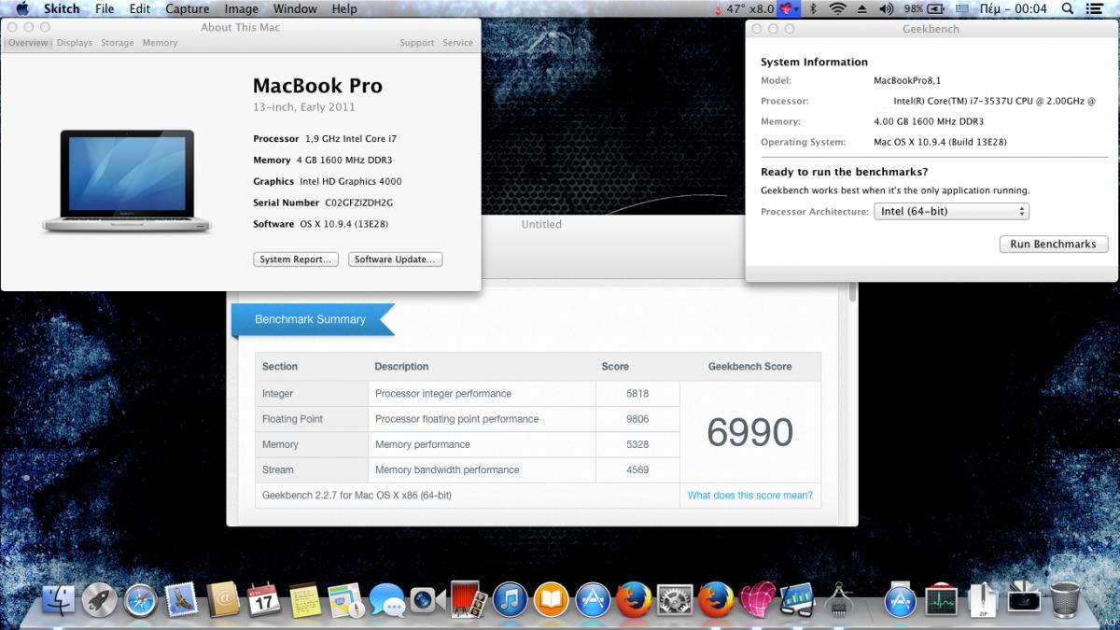
Task: Click Floating Point score 9806
Action: click(638, 419)
